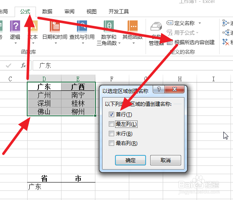Image resolution: width=233 pixels, height=200 pixels.
Task: Click the 确定 button in dialog
Action: (131, 160)
